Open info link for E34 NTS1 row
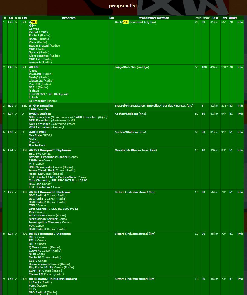Screen dimensions: 247x295 tap(240, 234)
